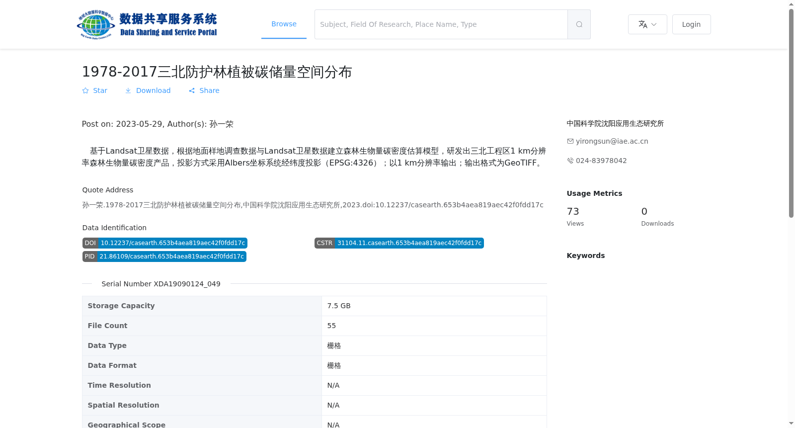Click the Post on date and author line
795x428 pixels.
[x=158, y=124]
